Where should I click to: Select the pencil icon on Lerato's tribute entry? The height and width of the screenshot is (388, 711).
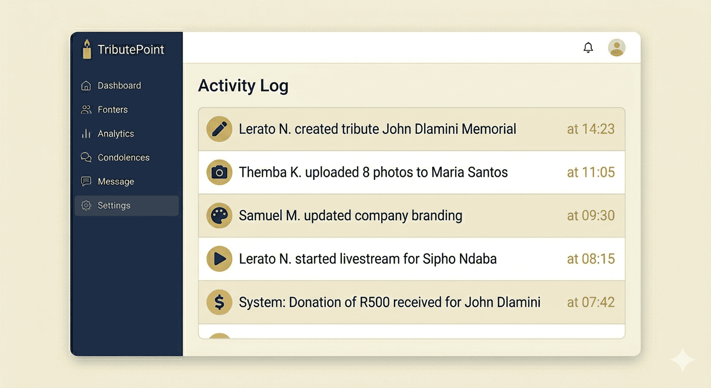pyautogui.click(x=219, y=129)
